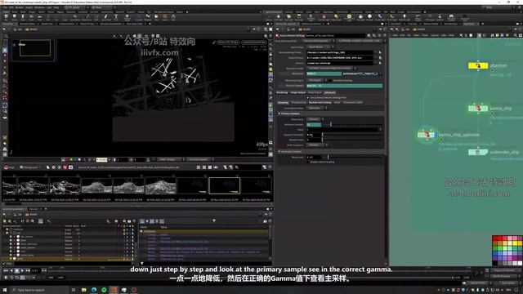Toggle the checkbox under Secondary Samples slider
Screen dimensions: 523x294
click(308, 162)
